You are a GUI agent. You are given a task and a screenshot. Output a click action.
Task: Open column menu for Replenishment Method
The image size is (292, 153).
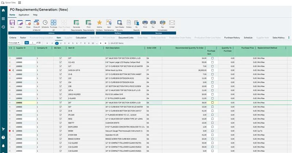(x=286, y=48)
